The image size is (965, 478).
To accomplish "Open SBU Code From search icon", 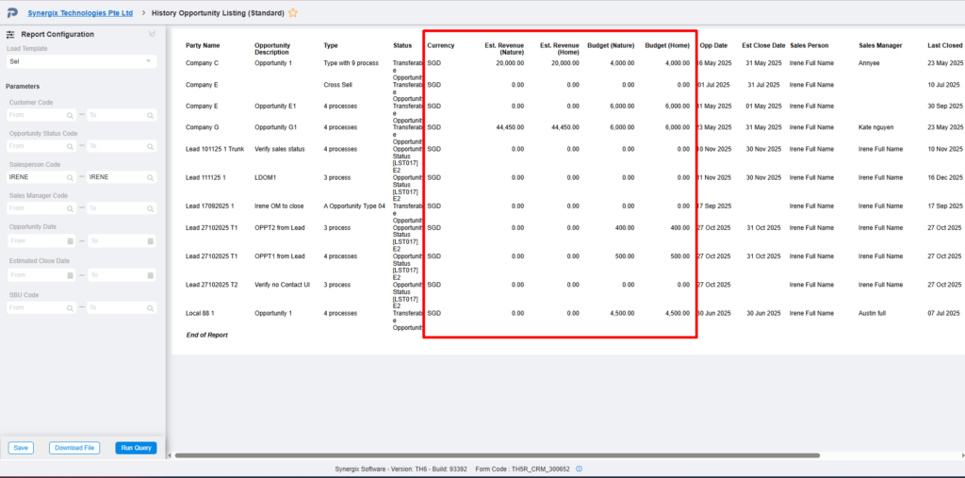I will click(x=70, y=307).
